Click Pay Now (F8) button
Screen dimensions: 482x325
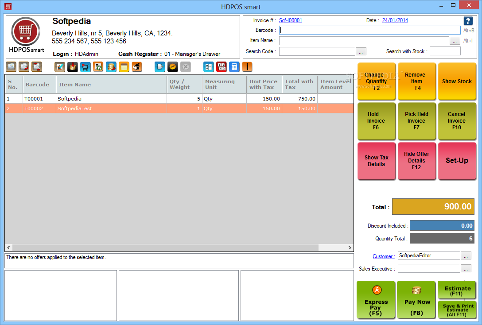coord(416,300)
